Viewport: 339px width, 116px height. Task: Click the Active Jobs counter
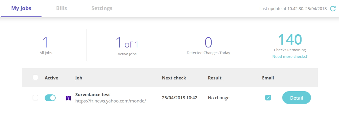point(127,46)
